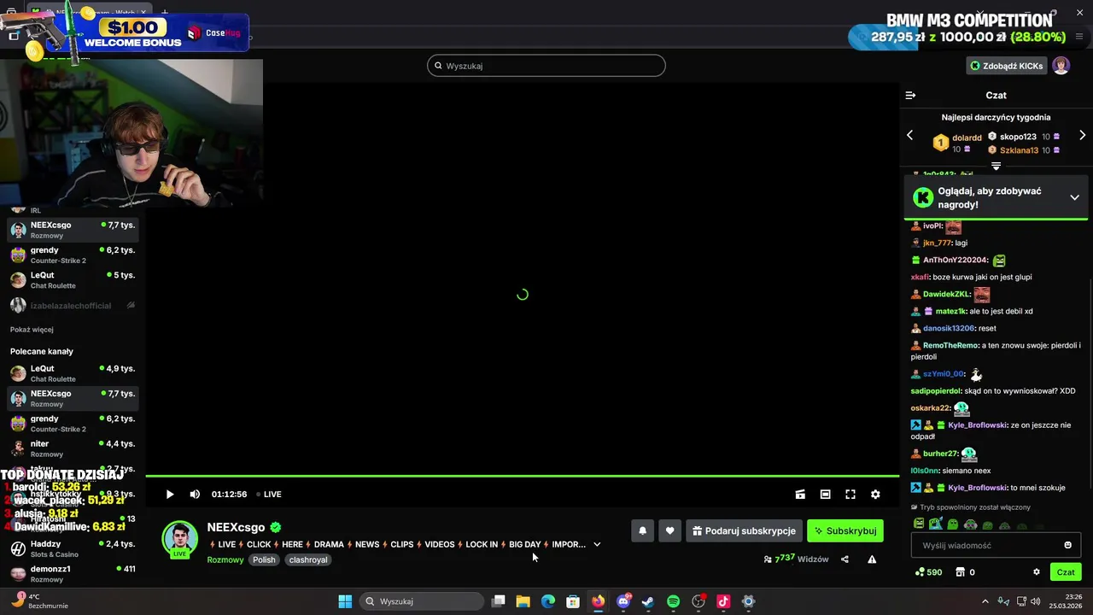Open demonzz1 channel in the sidebar
The image size is (1093, 615).
[x=73, y=573]
